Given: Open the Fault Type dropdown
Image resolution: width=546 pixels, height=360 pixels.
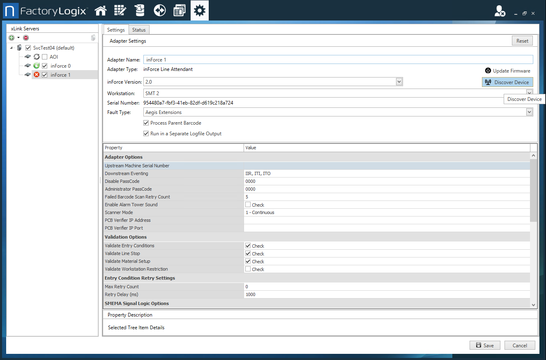Looking at the screenshot, I should [x=529, y=112].
